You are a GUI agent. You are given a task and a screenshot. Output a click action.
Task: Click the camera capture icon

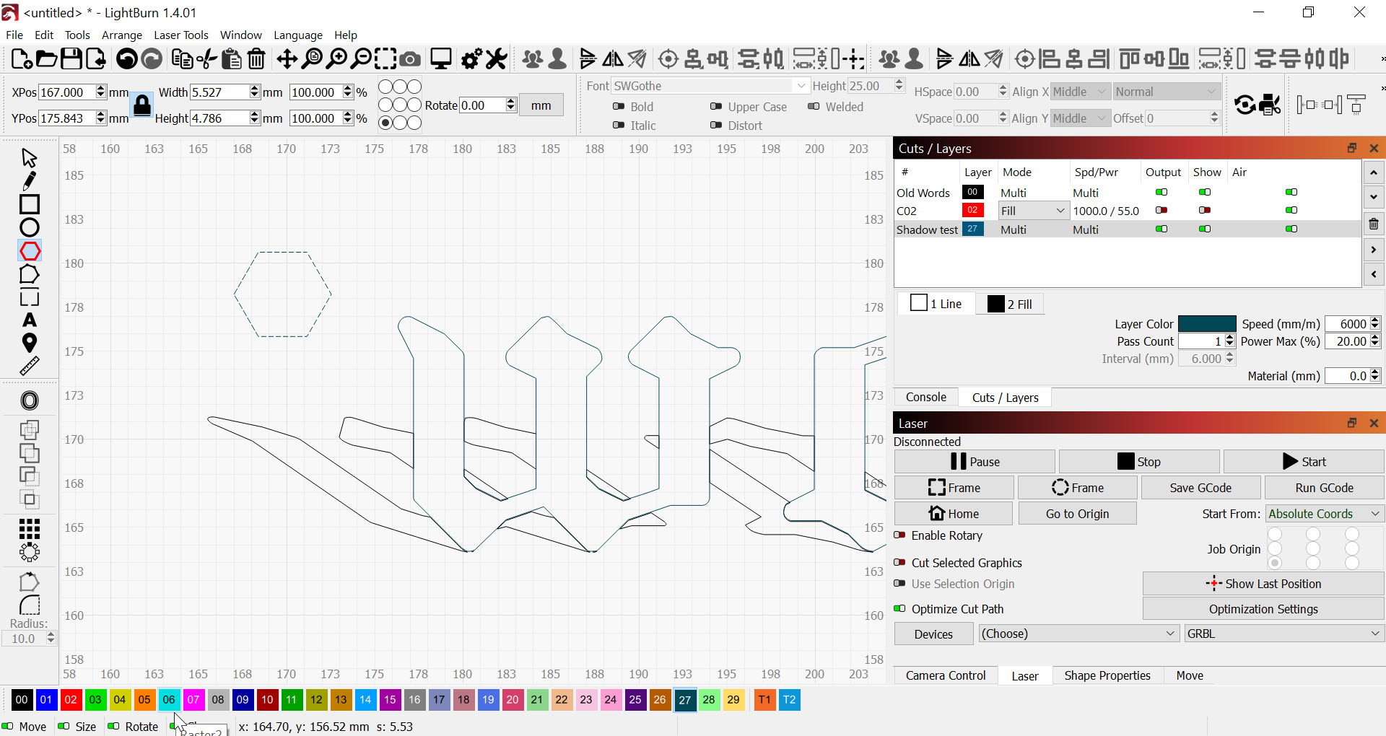pyautogui.click(x=410, y=59)
